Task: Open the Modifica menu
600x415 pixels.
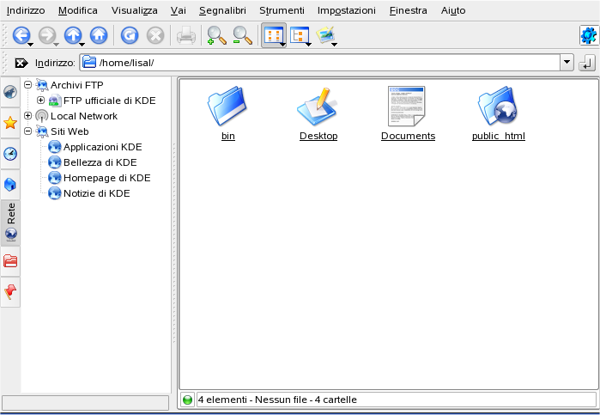Action: tap(78, 10)
